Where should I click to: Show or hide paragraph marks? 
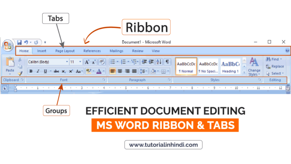tap(167, 61)
